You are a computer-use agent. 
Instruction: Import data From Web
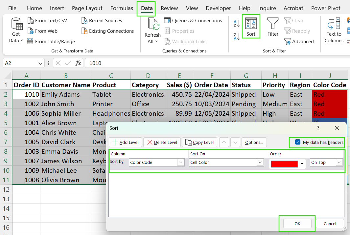42,31
